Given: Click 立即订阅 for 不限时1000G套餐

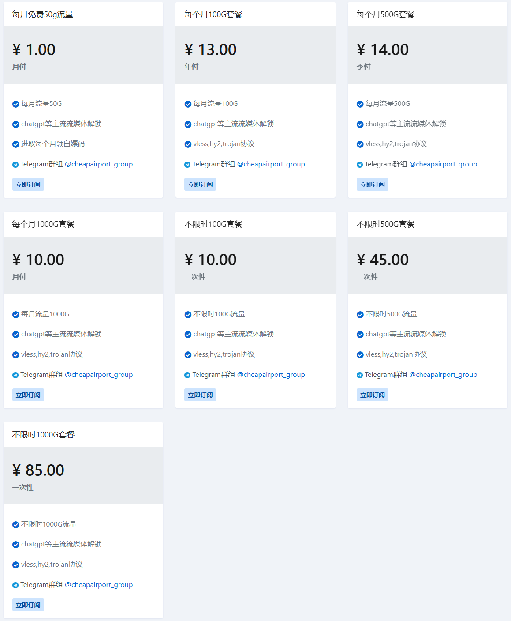Looking at the screenshot, I should (28, 605).
